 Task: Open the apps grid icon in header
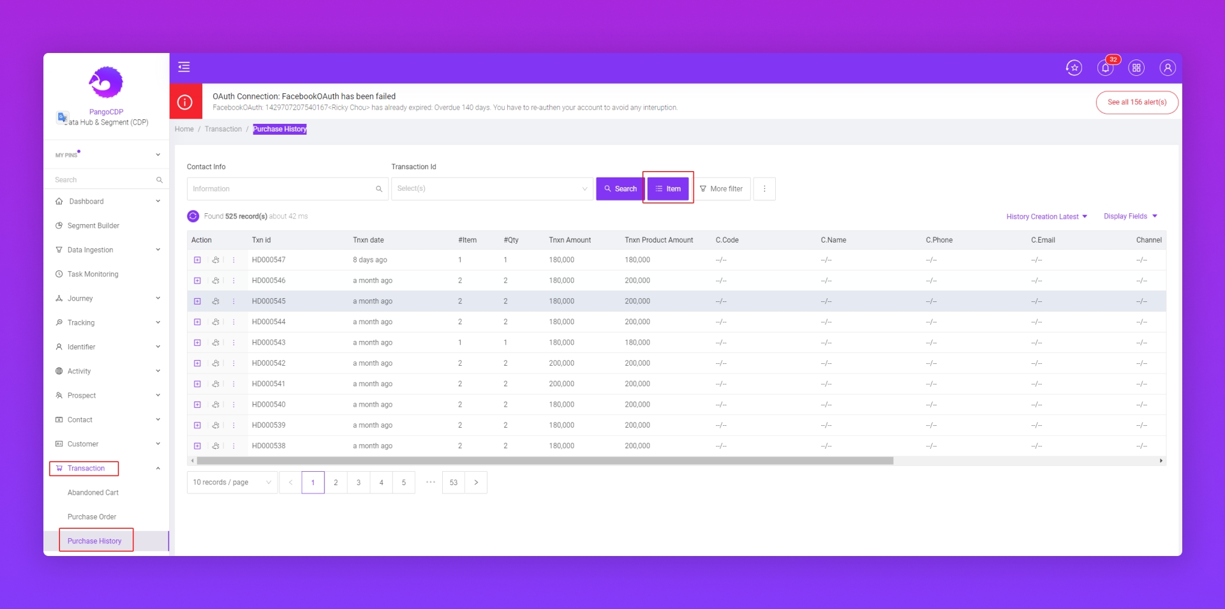point(1136,68)
